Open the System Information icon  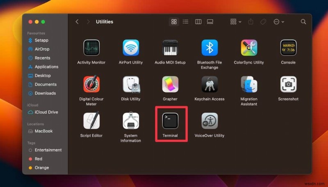click(131, 120)
